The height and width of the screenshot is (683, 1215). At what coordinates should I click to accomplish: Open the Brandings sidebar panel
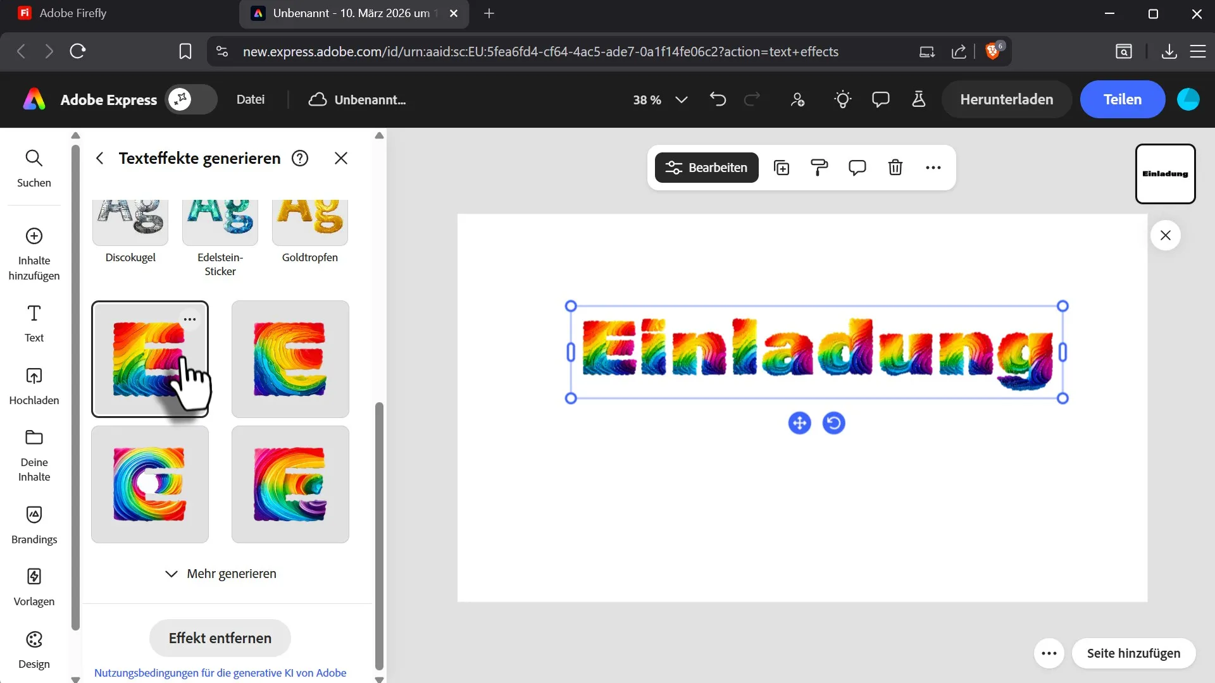(34, 524)
